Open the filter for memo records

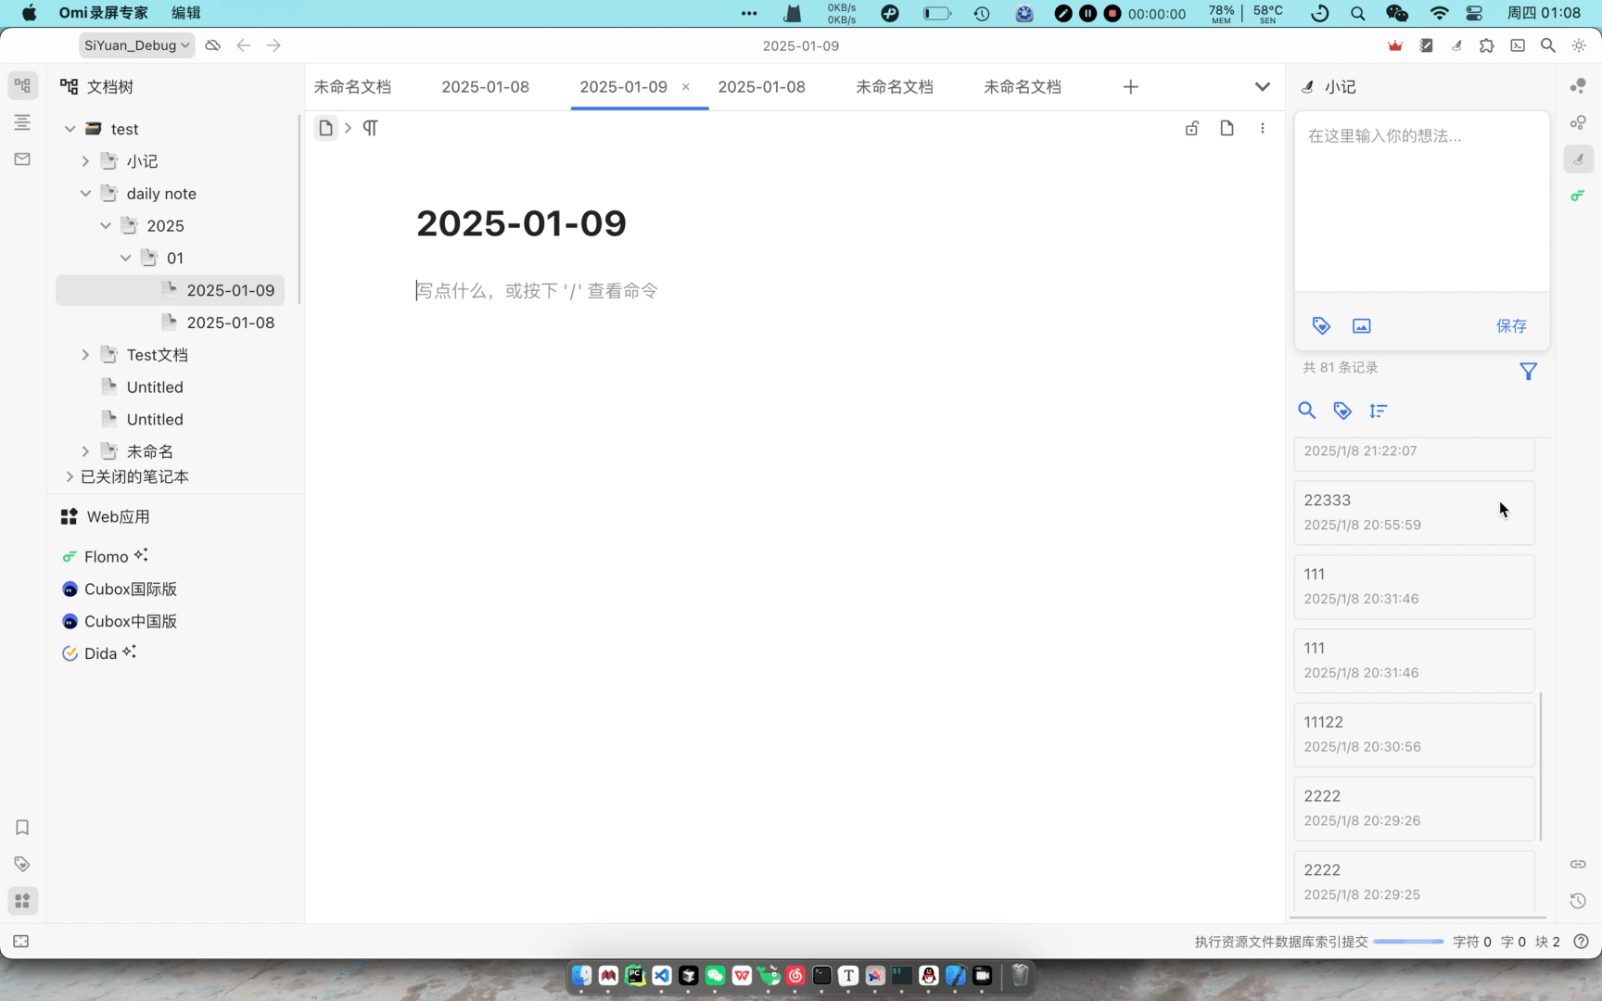[x=1528, y=371]
